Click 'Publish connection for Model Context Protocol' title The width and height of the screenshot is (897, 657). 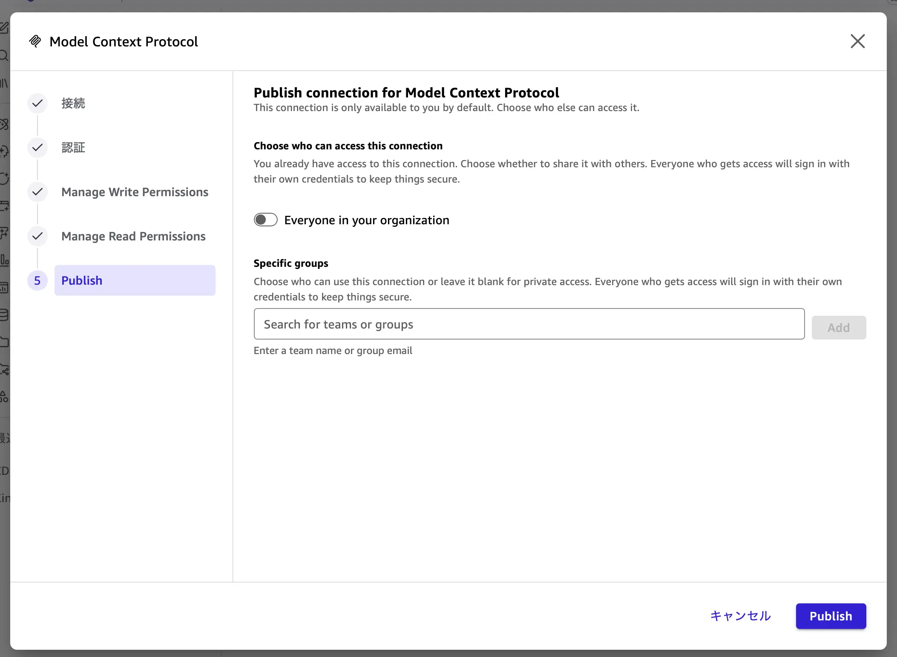coord(406,92)
